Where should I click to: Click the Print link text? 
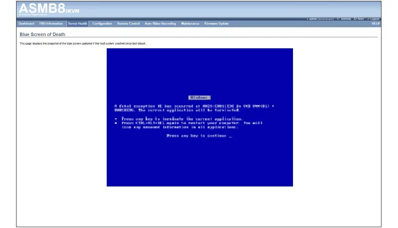tap(360, 19)
